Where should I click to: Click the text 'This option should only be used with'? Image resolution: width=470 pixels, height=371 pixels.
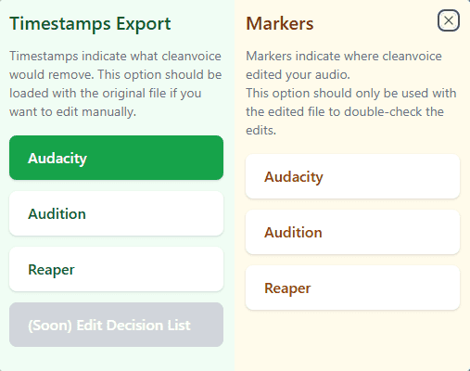tap(351, 93)
